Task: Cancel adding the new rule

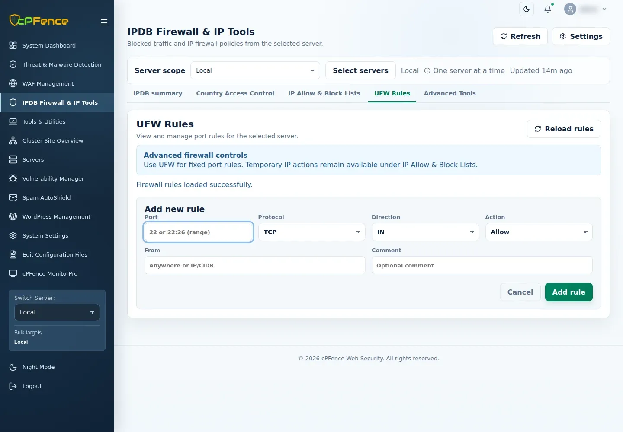Action: click(520, 292)
